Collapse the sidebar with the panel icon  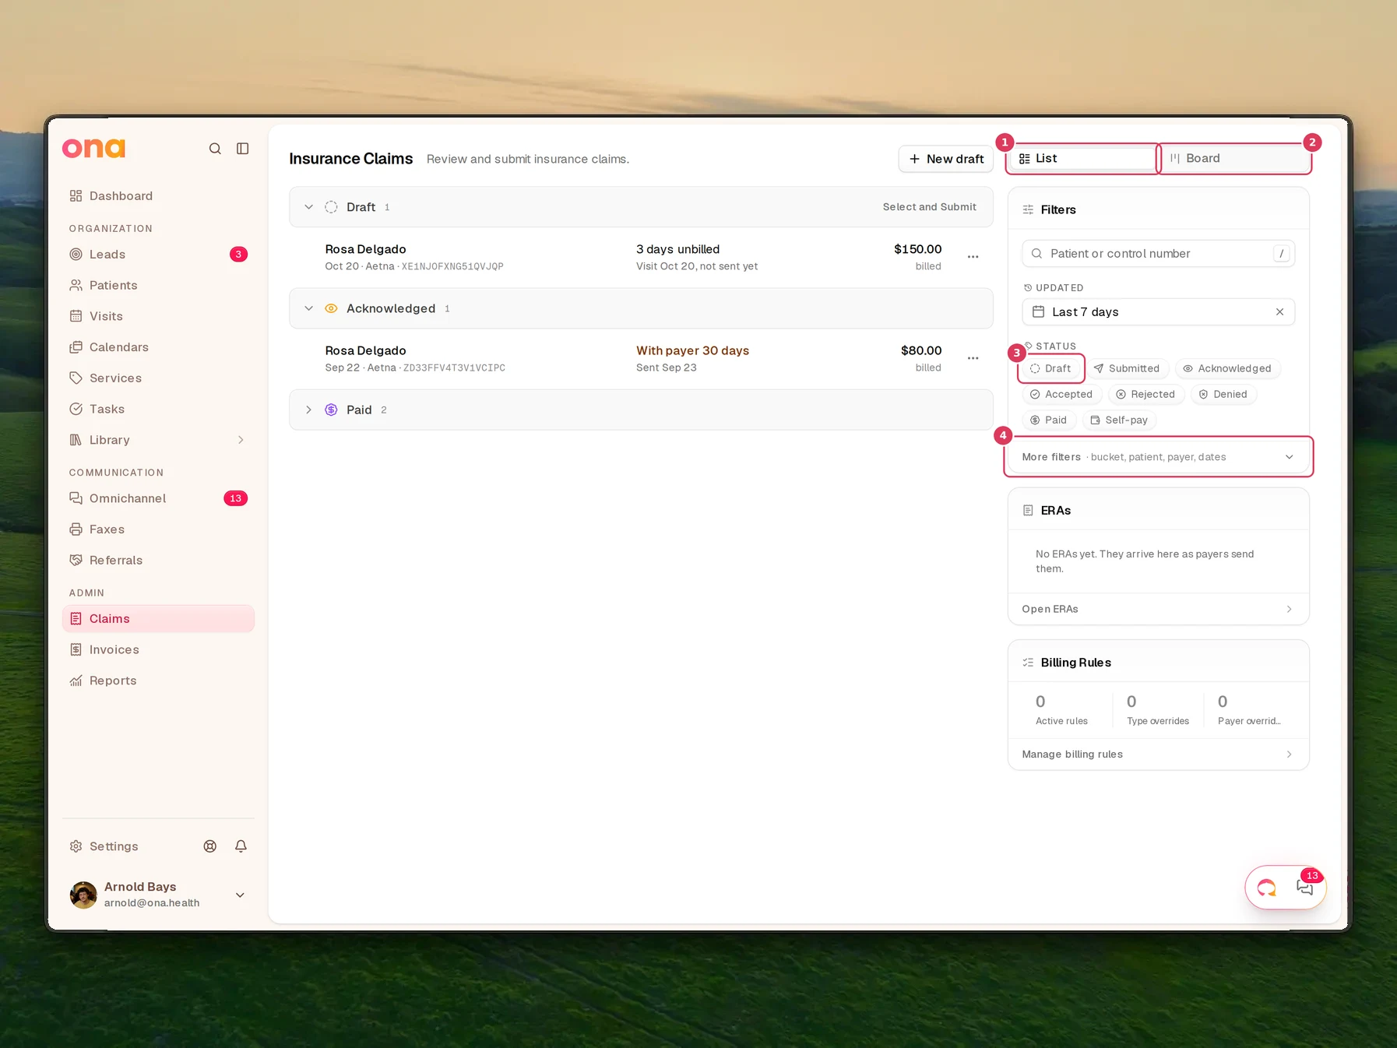243,149
